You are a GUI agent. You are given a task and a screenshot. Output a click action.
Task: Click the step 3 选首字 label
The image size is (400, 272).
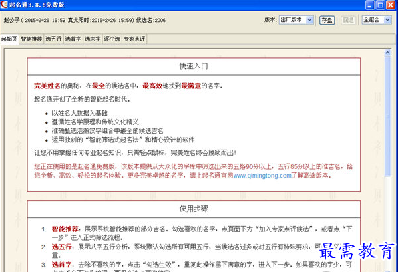[x=61, y=265]
